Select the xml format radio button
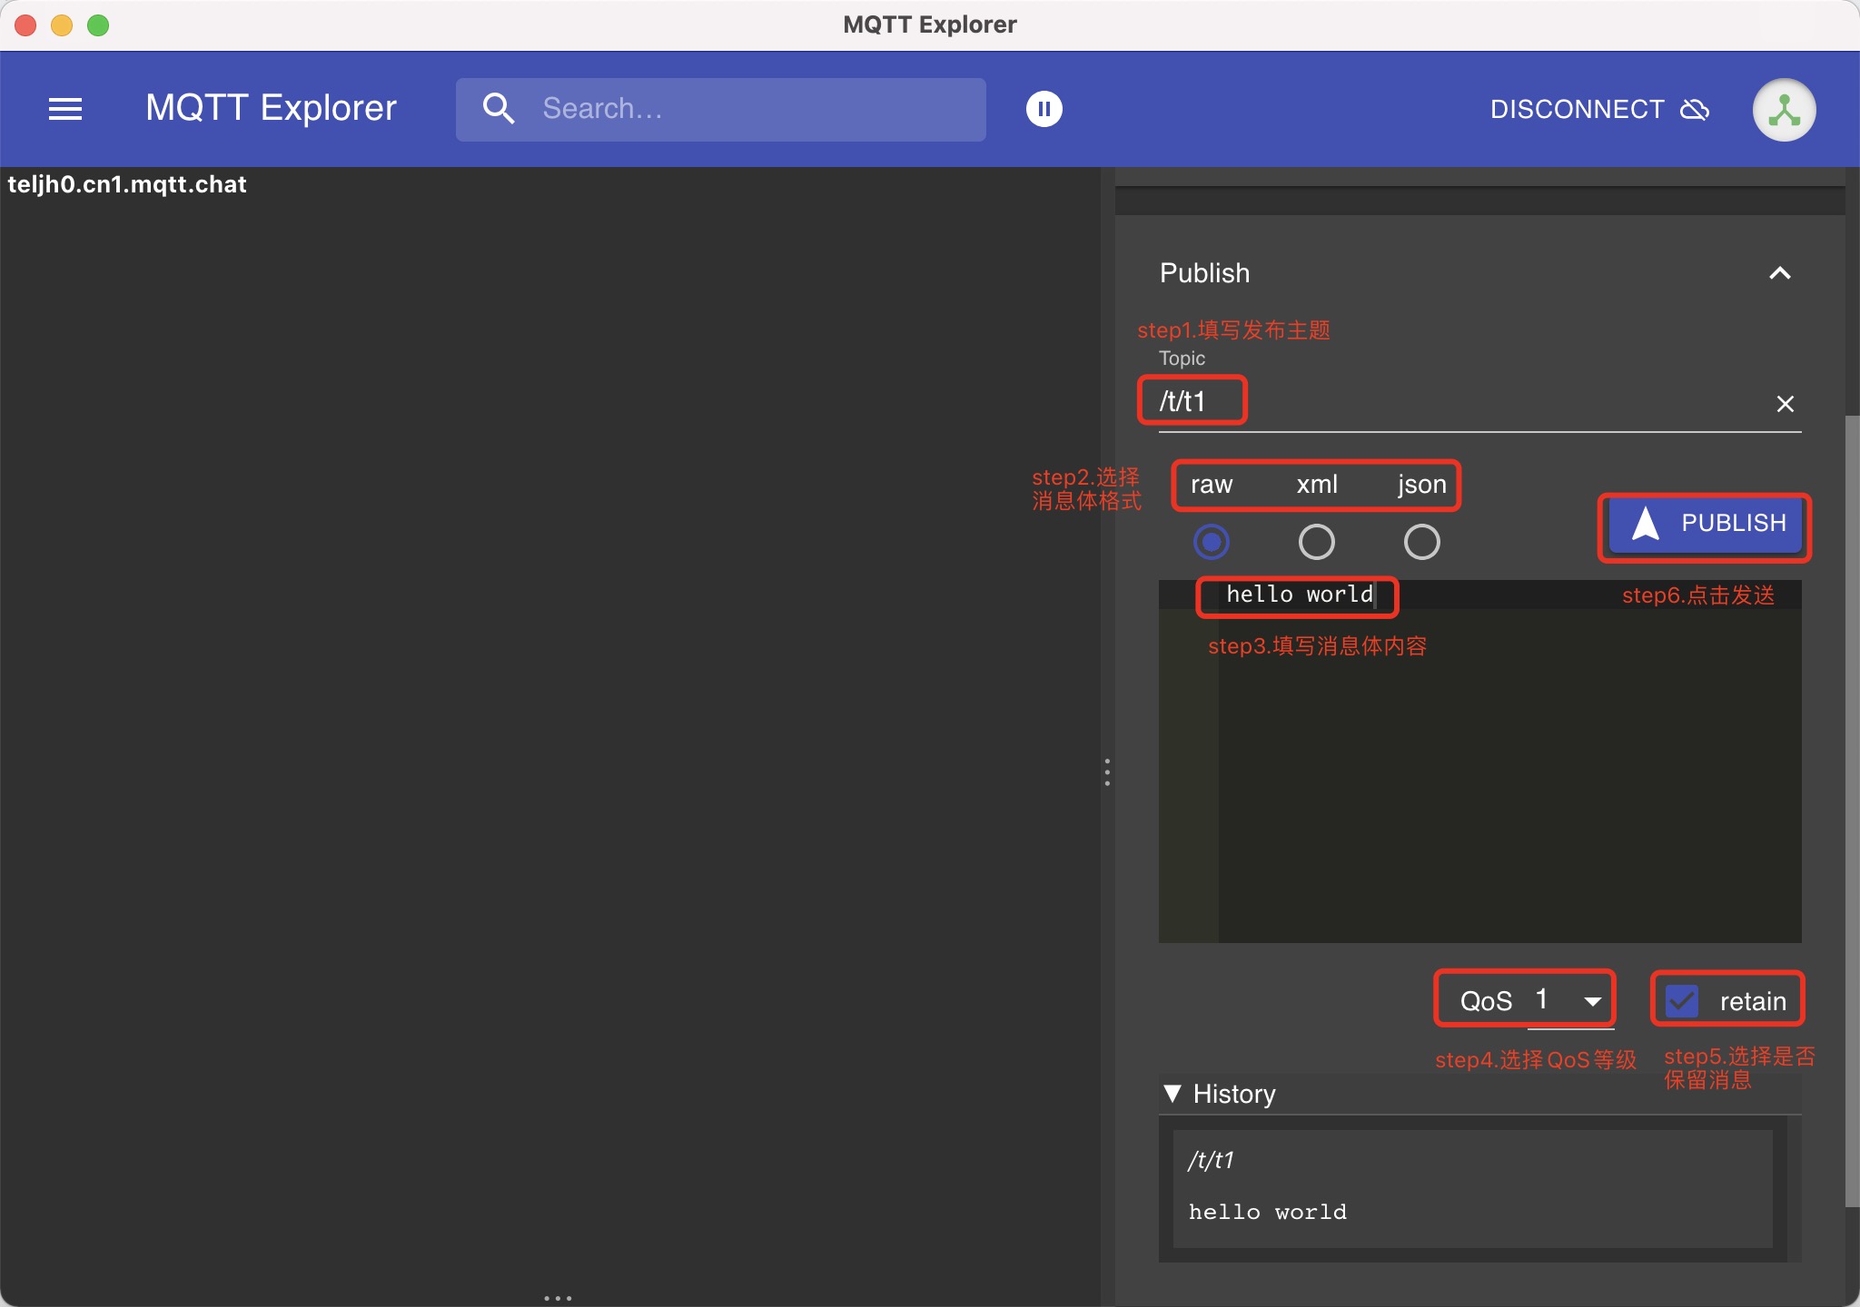The image size is (1860, 1307). tap(1316, 542)
